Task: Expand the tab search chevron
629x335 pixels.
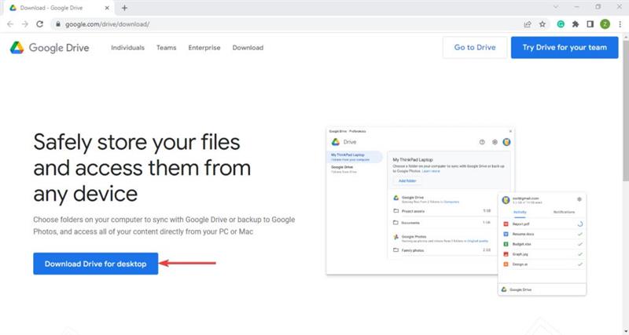Action: (557, 7)
